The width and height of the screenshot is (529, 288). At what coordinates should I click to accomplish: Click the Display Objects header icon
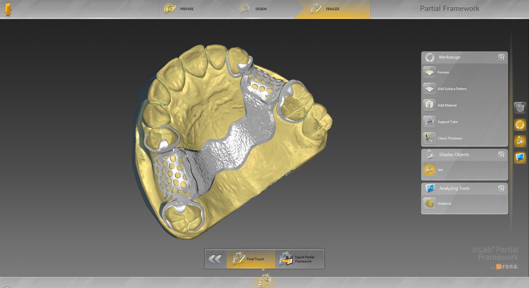pos(430,155)
